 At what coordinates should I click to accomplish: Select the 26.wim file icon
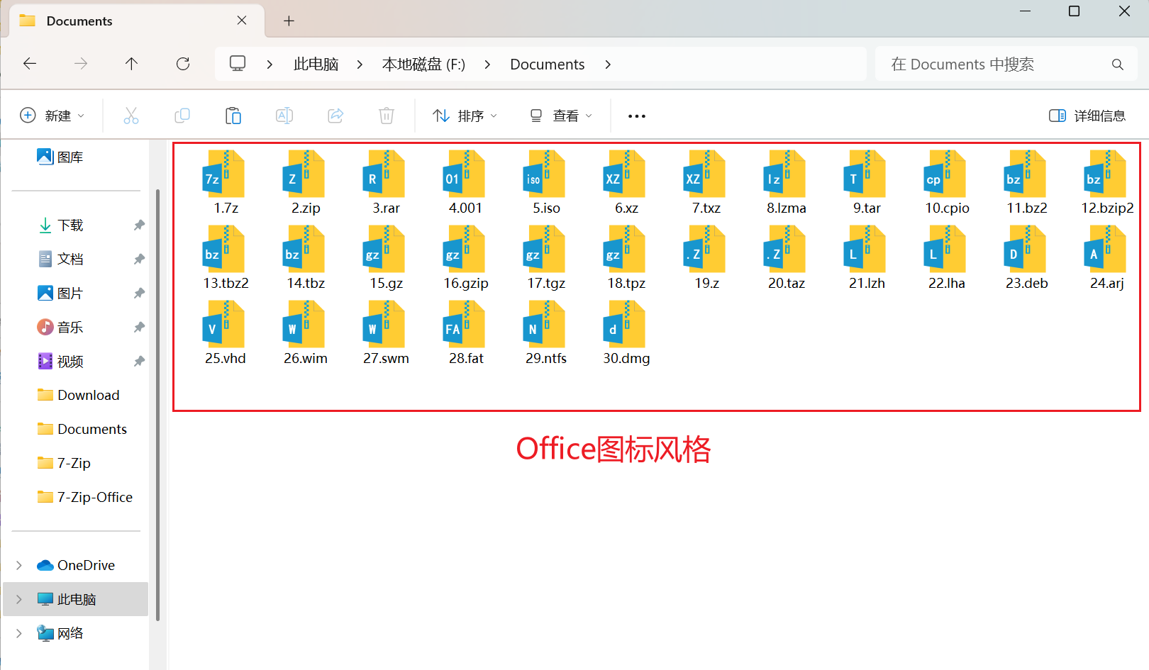[304, 324]
